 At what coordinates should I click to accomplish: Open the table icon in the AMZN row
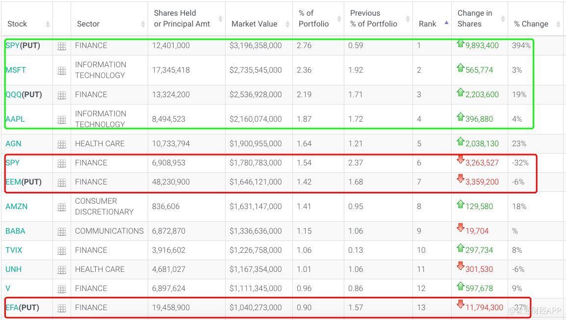point(62,207)
